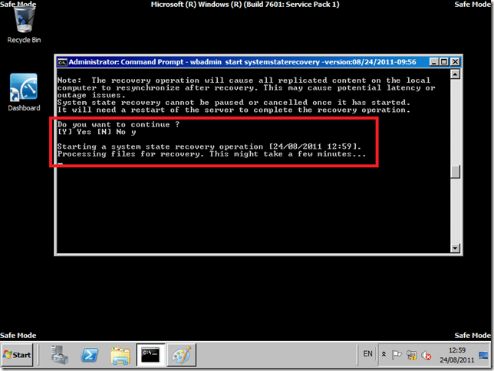This screenshot has width=494, height=371.
Task: Open Server Manager from the taskbar
Action: (x=60, y=355)
